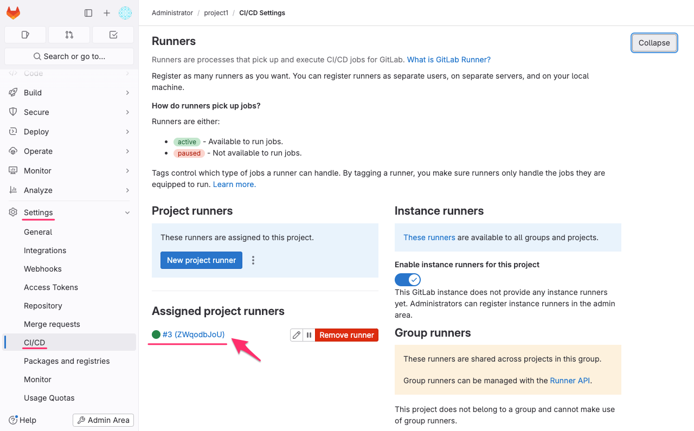Screen dimensions: 694x431
Task: Click the paused status badge
Action: tap(189, 153)
